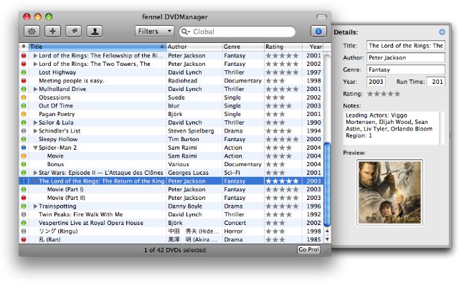Click the search magnifier icon
459x283 pixels.
(185, 32)
